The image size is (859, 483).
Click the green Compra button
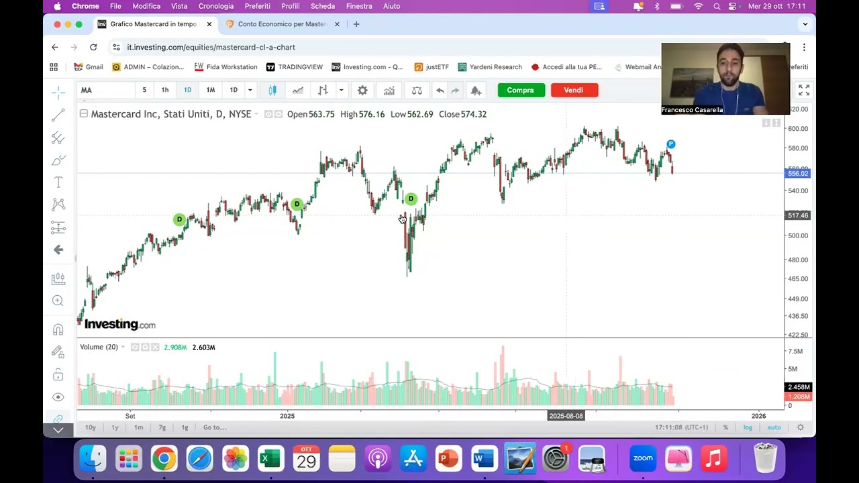(x=521, y=90)
